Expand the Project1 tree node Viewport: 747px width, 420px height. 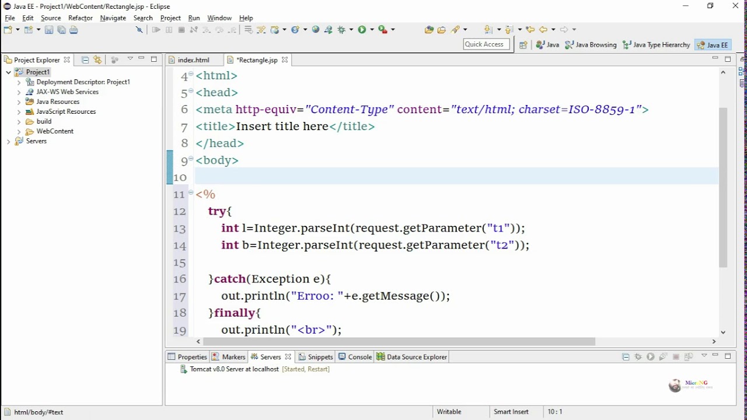[x=8, y=72]
